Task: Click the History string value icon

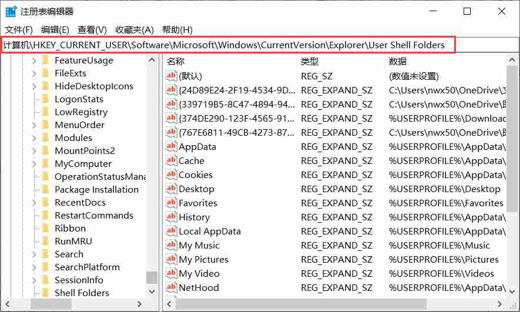Action: tap(171, 217)
